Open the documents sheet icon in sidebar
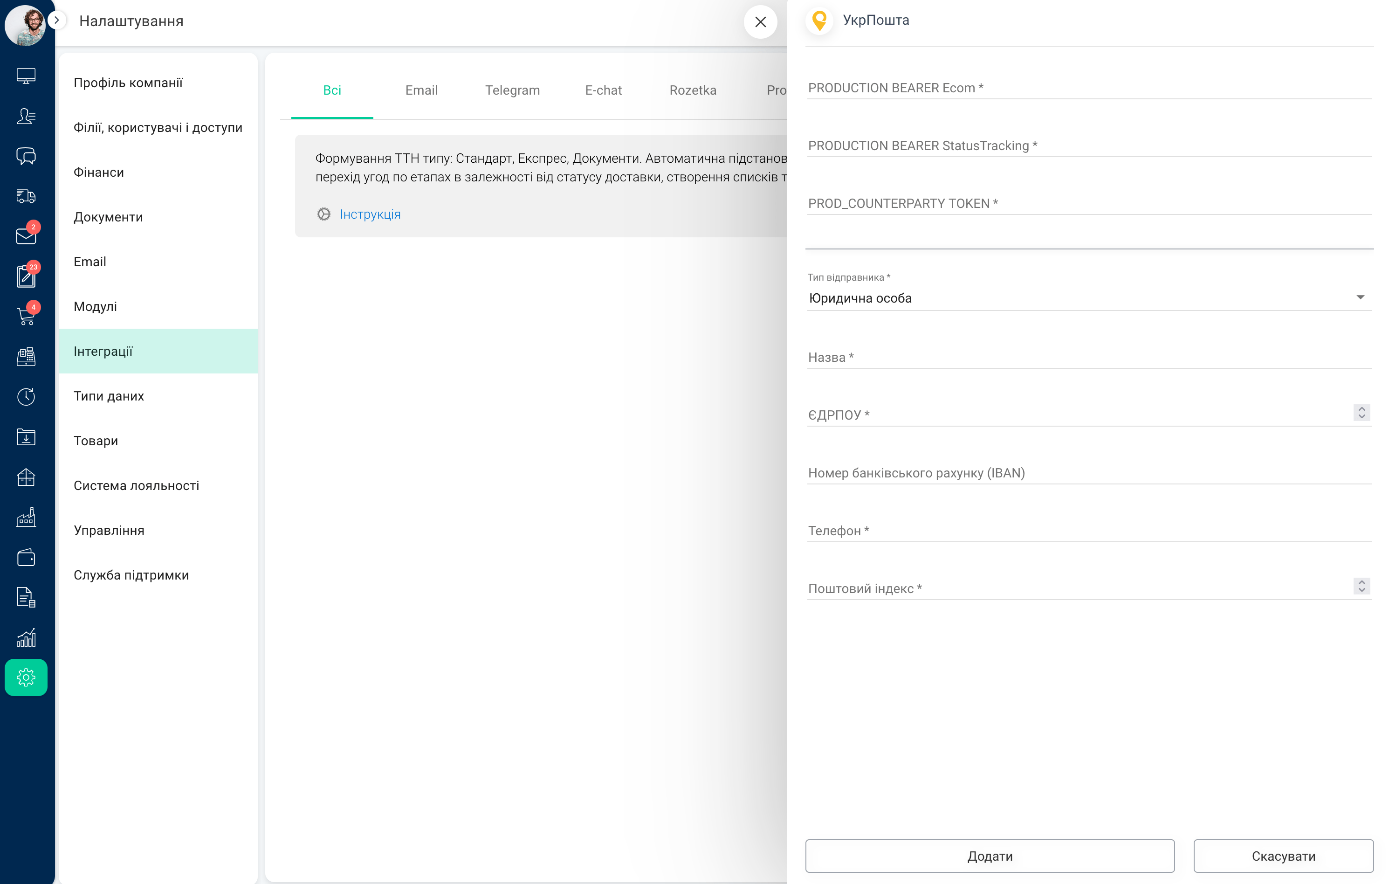This screenshot has width=1389, height=884. [26, 597]
